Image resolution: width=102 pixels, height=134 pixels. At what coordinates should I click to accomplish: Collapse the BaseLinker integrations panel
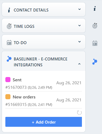pos(79,64)
